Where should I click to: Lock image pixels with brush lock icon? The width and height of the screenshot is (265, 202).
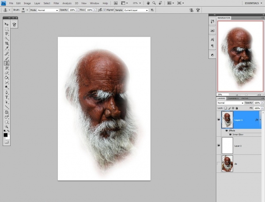pos(229,108)
